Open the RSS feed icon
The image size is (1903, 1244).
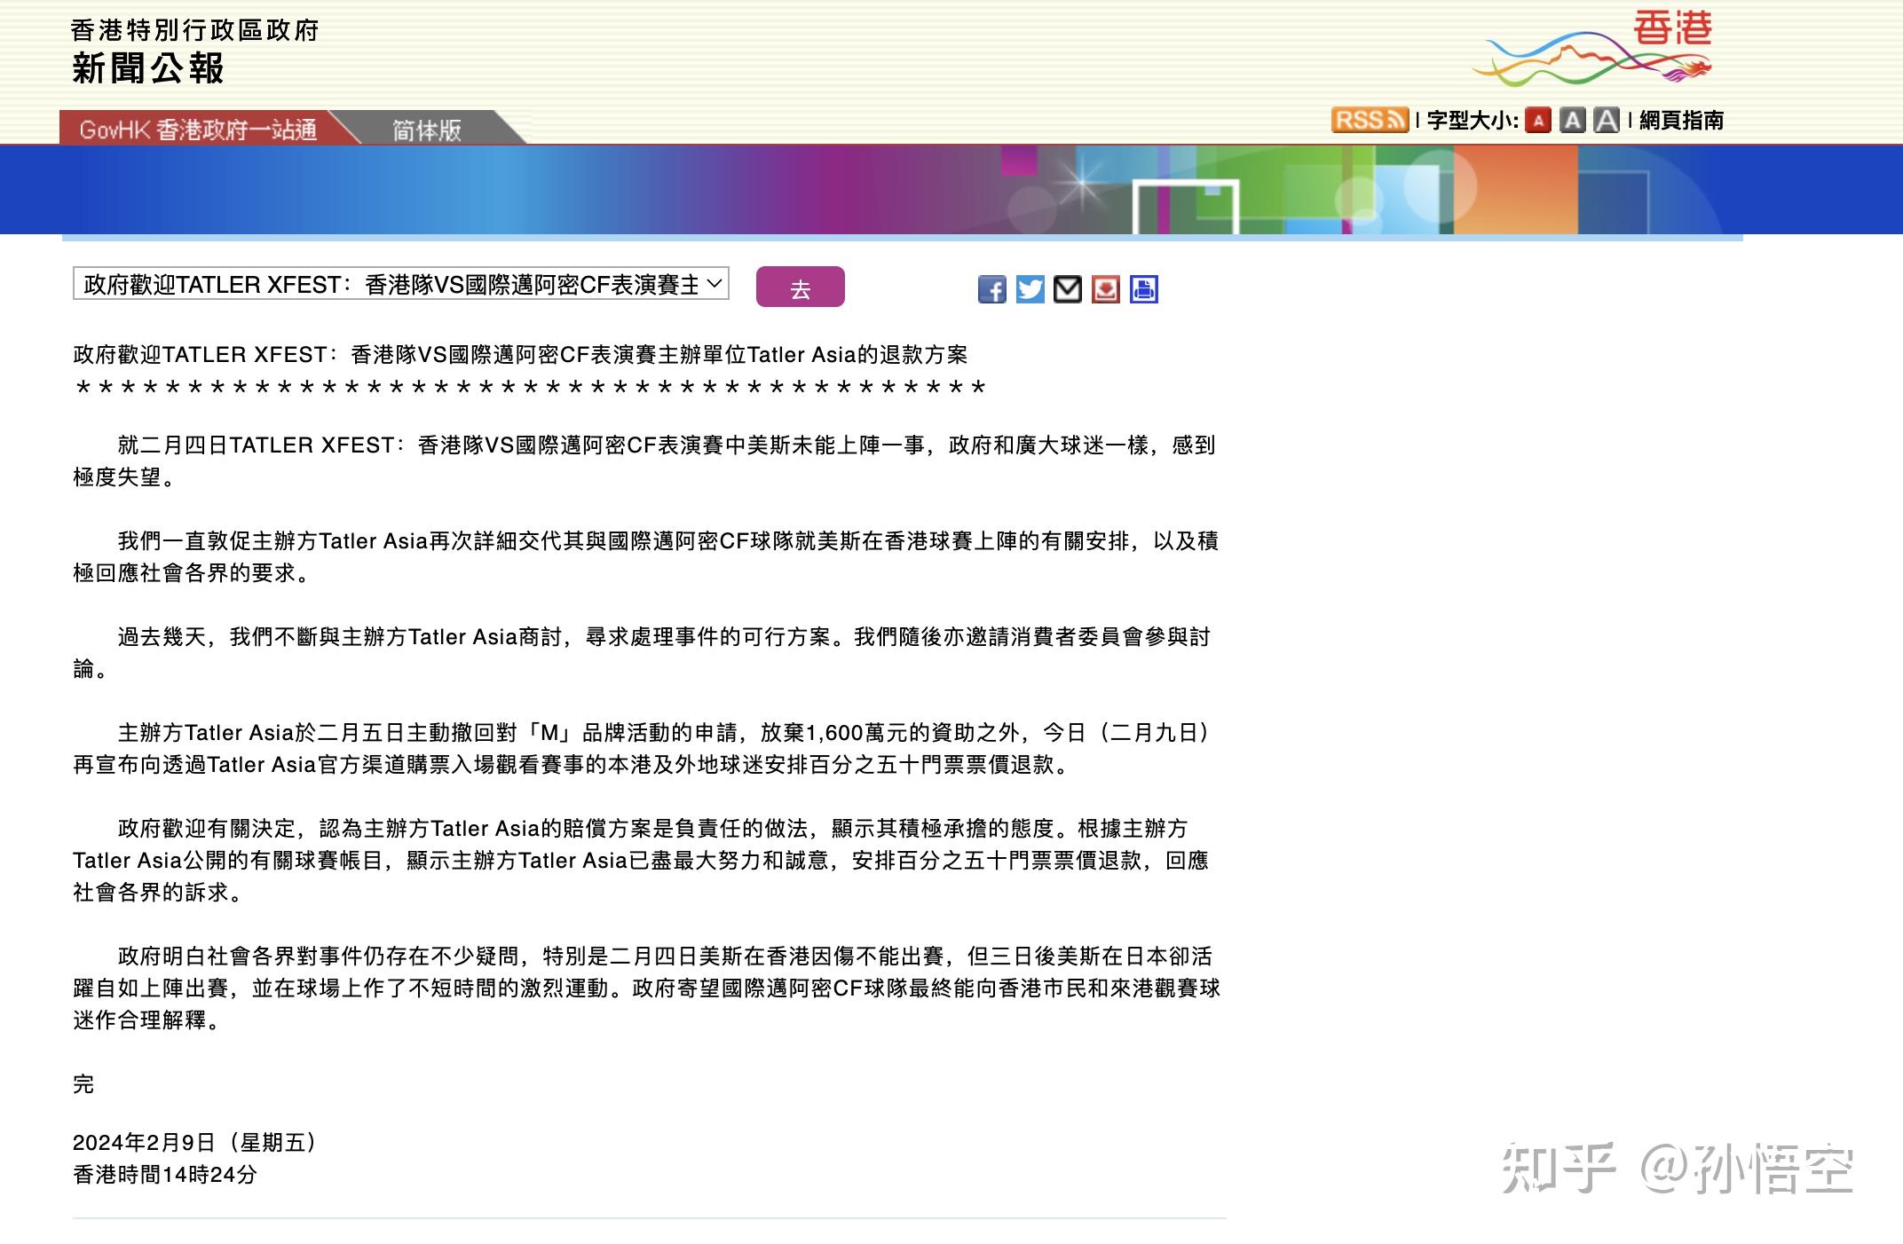click(1370, 120)
